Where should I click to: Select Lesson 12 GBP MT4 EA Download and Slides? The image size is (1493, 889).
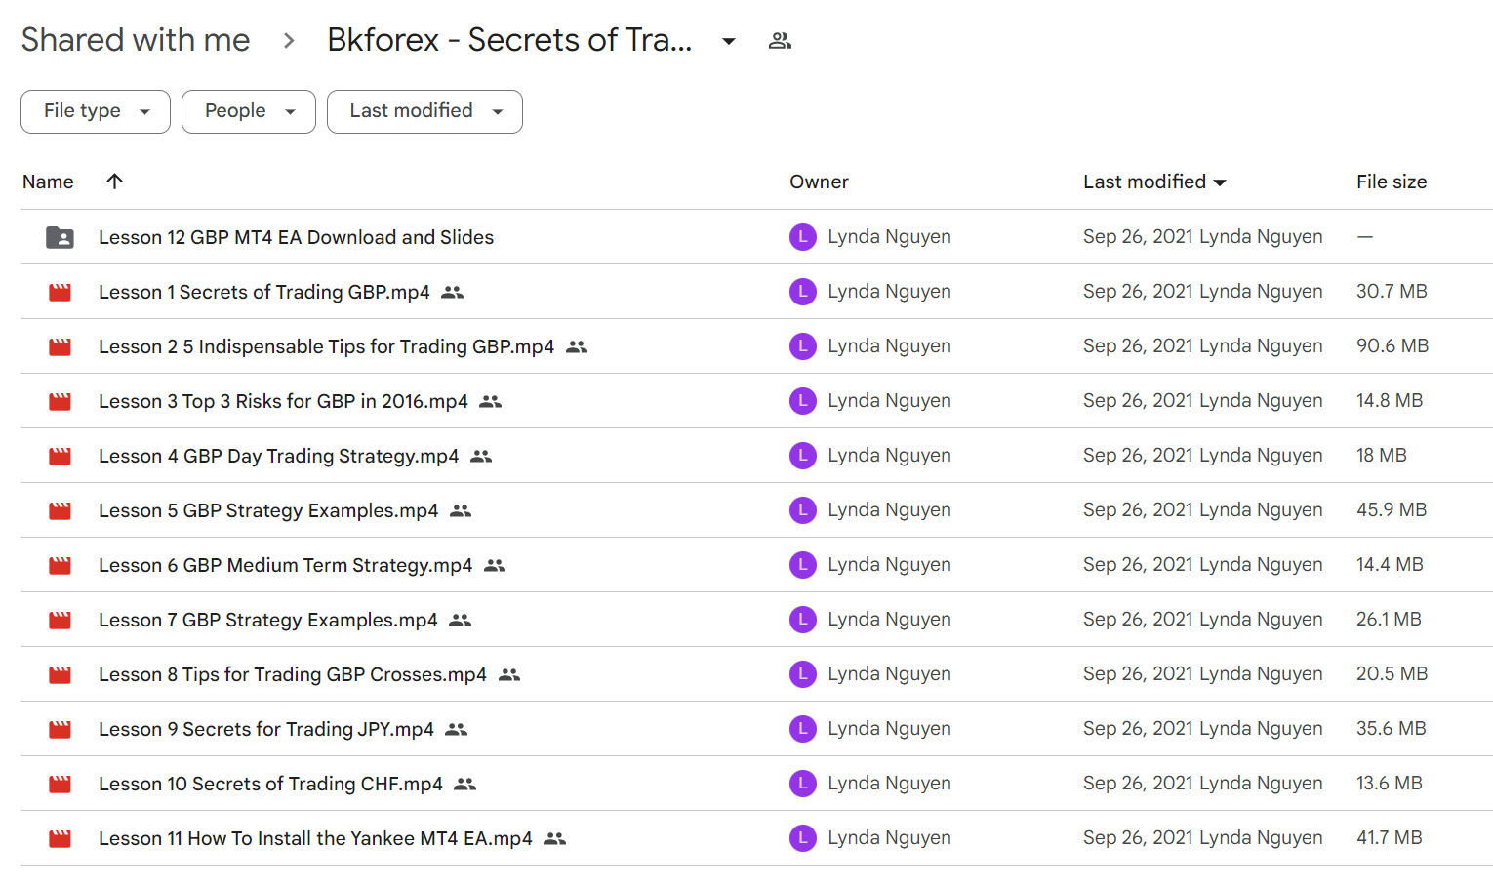[296, 237]
